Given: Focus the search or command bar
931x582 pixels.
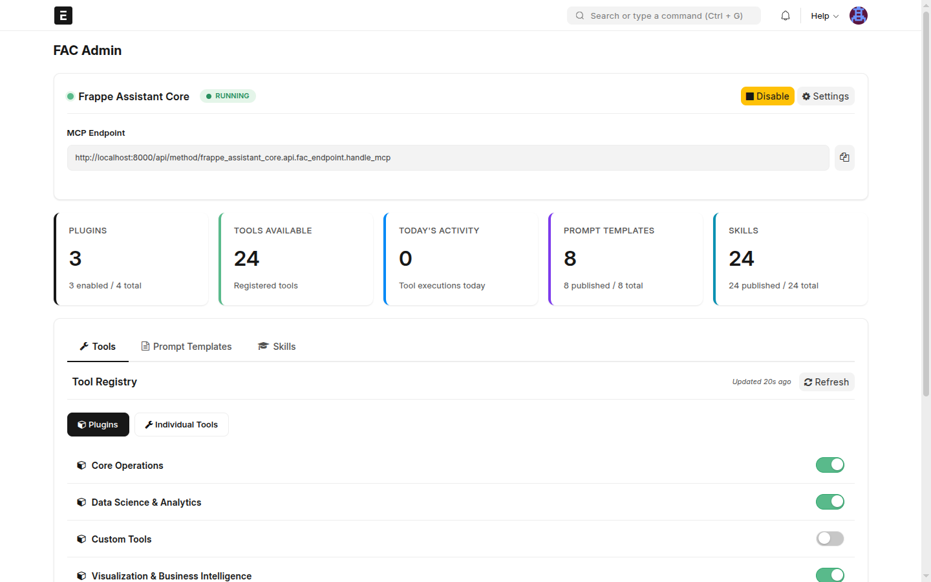Looking at the screenshot, I should (x=664, y=16).
